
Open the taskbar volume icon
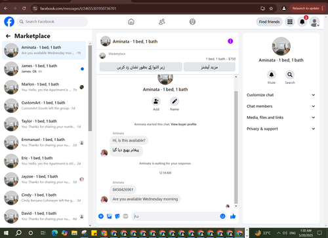pyautogui.click(x=285, y=233)
